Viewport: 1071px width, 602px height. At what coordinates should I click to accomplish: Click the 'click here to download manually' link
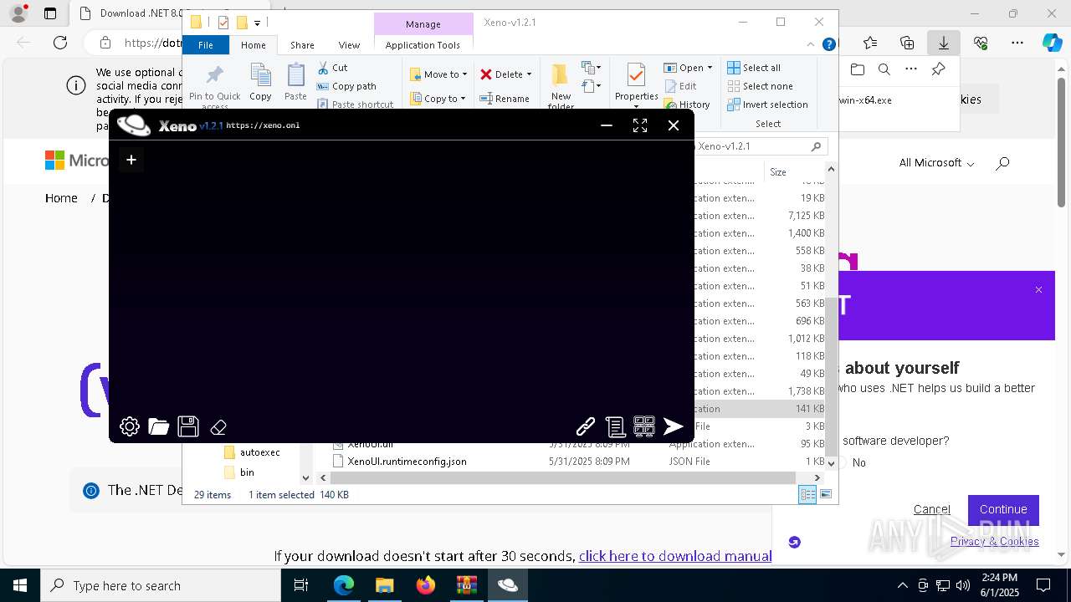coord(674,556)
